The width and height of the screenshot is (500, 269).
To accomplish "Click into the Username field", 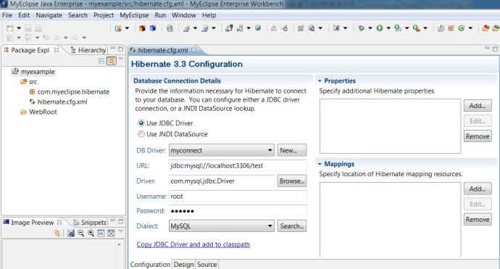I will click(238, 196).
